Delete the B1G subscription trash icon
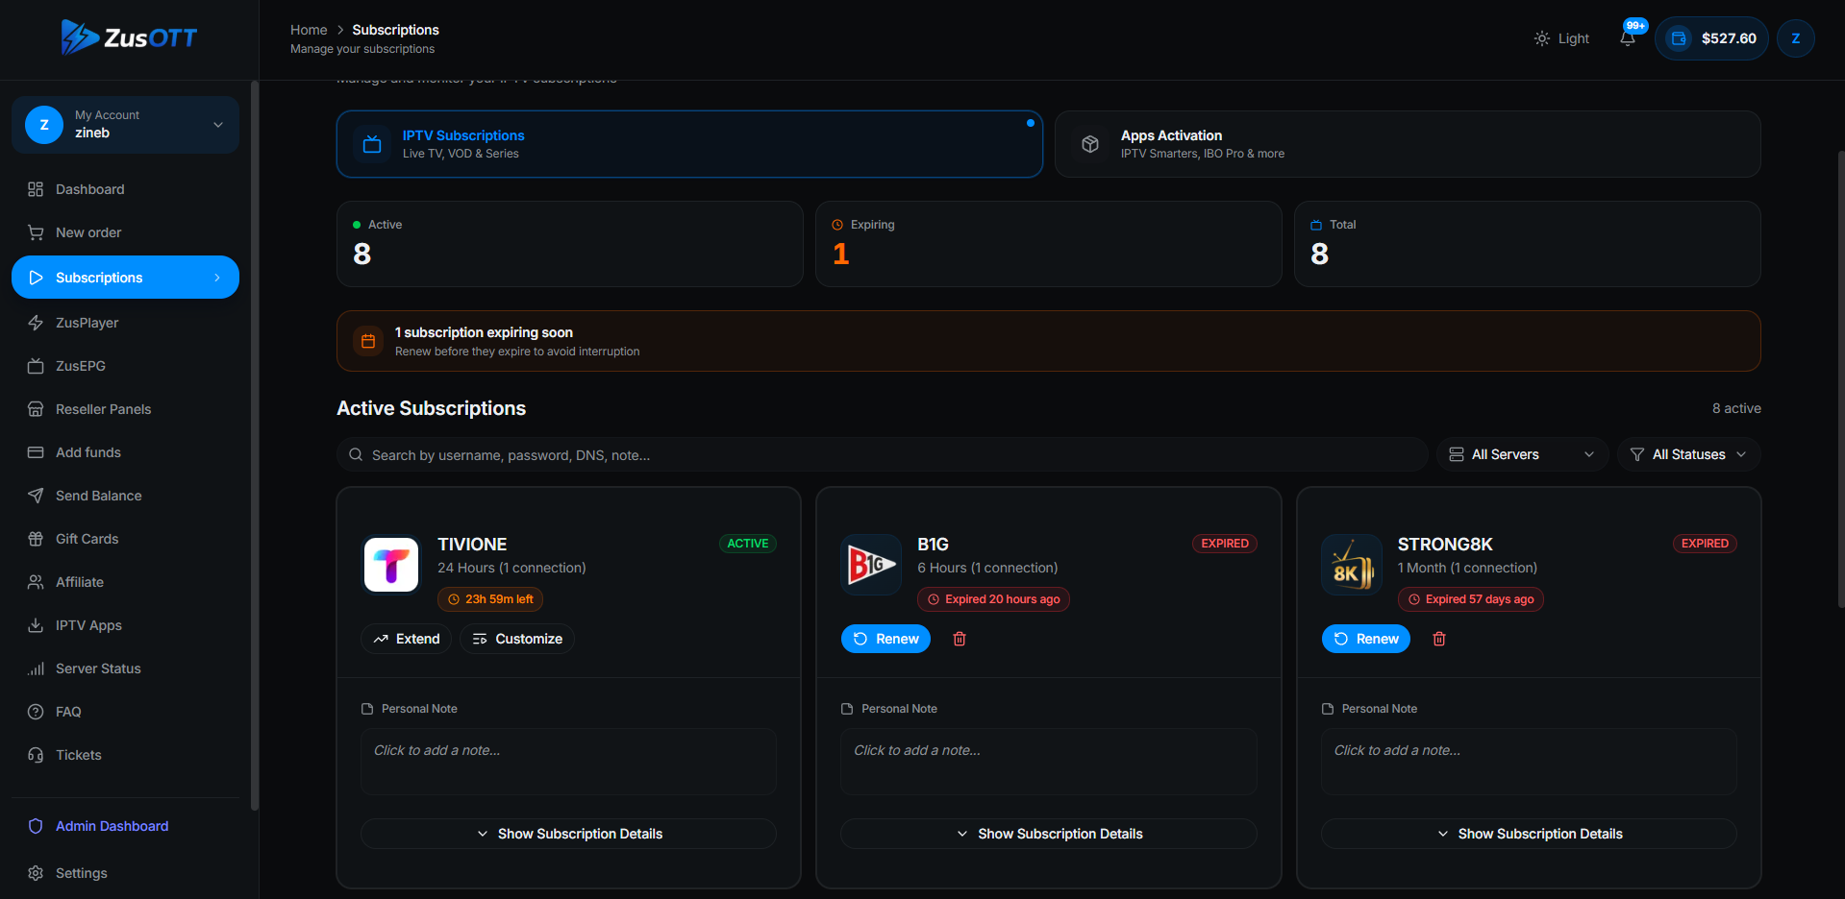 pyautogui.click(x=960, y=639)
